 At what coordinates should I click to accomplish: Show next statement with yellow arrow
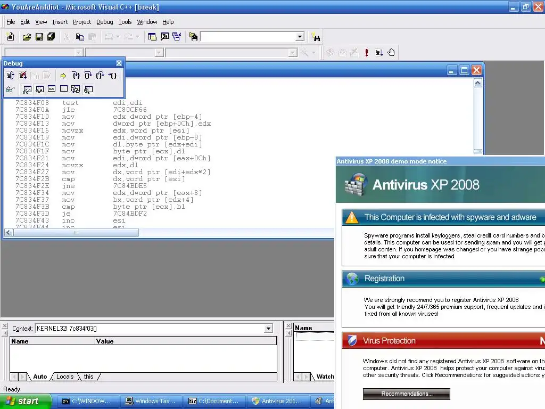[63, 76]
